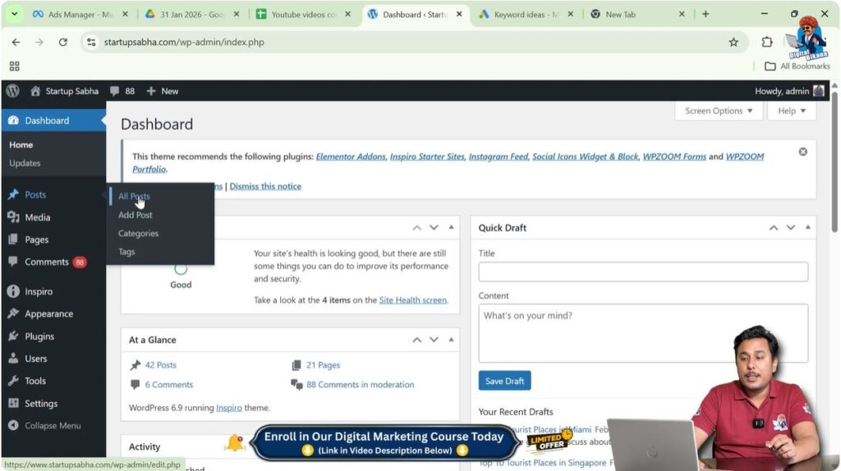Click the Inspiro info icon in sidebar

(13, 291)
